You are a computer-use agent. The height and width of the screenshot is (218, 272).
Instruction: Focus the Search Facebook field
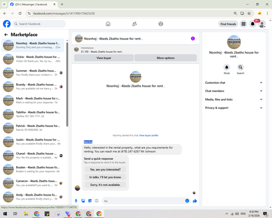coord(39,24)
